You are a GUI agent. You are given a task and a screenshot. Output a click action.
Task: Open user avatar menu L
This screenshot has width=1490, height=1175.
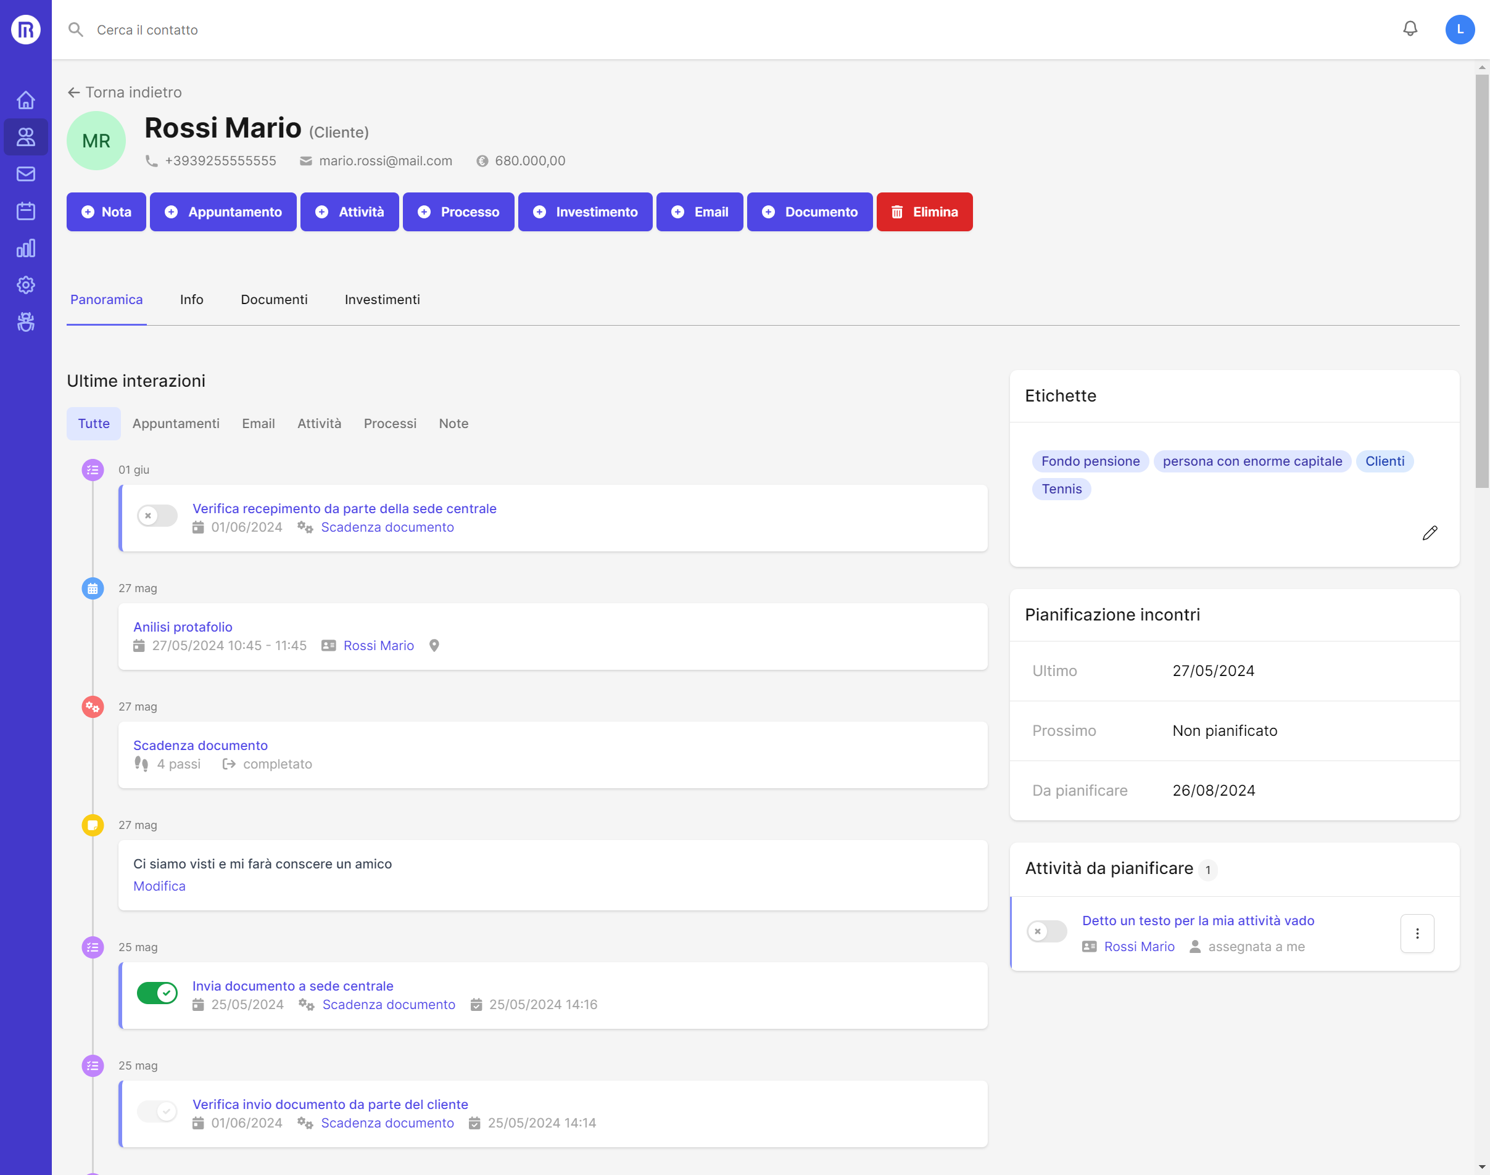click(1460, 30)
